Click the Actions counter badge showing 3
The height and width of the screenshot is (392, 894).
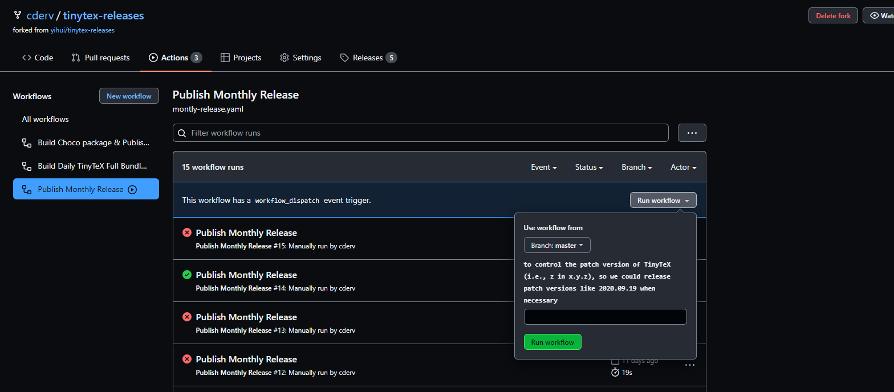196,58
